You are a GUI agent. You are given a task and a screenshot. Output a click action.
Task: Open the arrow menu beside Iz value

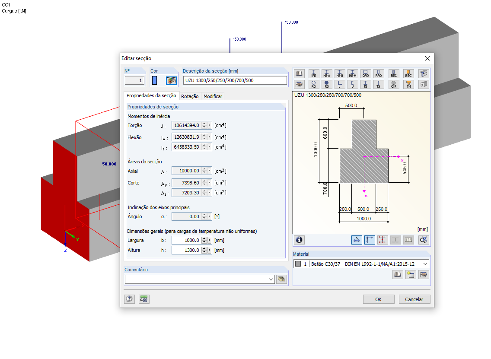tap(210, 147)
